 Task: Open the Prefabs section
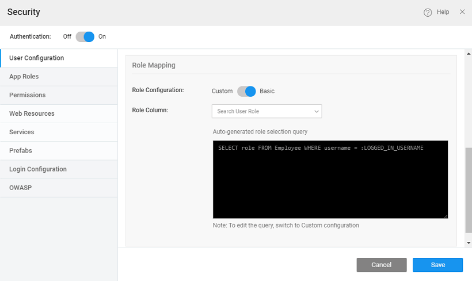(x=21, y=150)
